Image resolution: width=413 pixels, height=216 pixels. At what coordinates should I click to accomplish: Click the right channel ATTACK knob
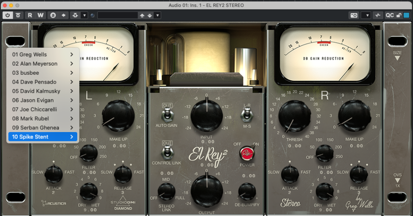click(x=290, y=174)
